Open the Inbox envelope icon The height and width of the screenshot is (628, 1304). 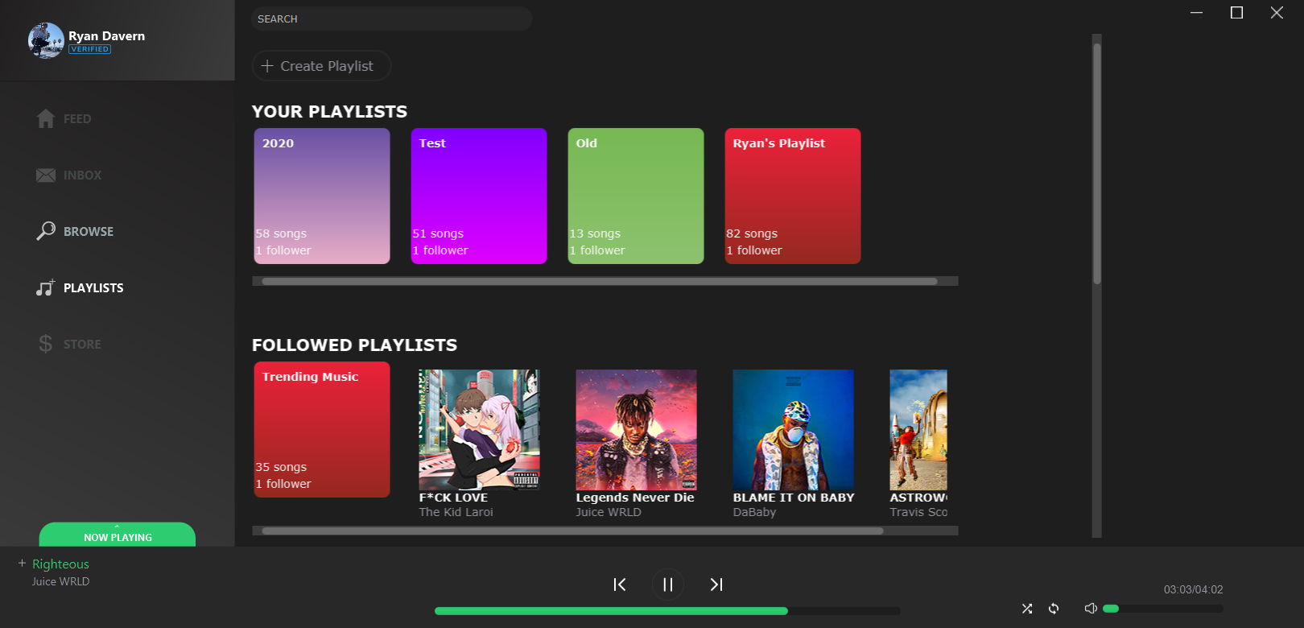click(46, 176)
